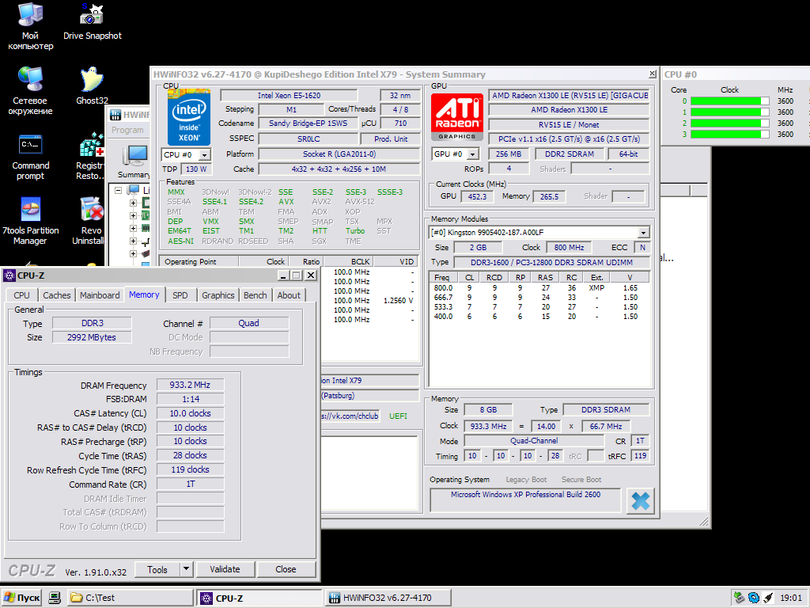810x608 pixels.
Task: Click the Tools button in CPU-Z
Action: click(x=157, y=569)
